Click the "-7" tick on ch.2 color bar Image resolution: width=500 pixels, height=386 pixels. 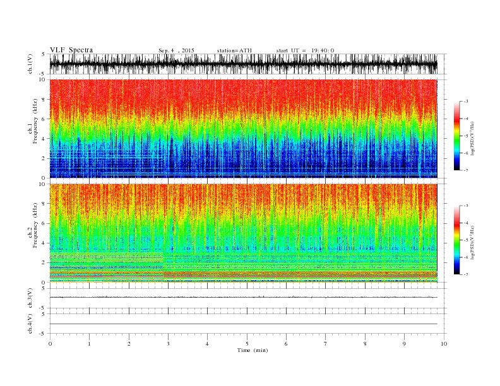[x=465, y=274]
